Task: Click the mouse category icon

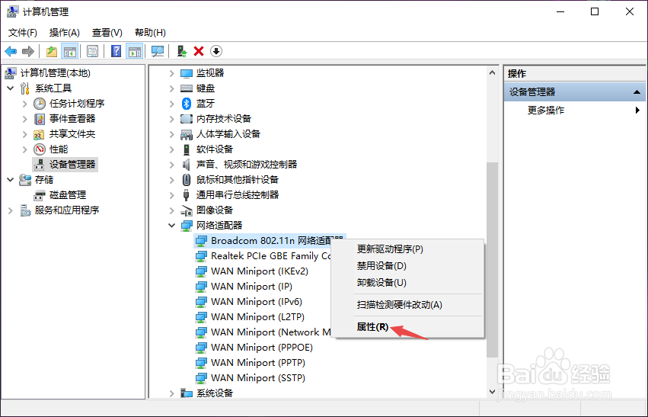Action: pyautogui.click(x=187, y=180)
